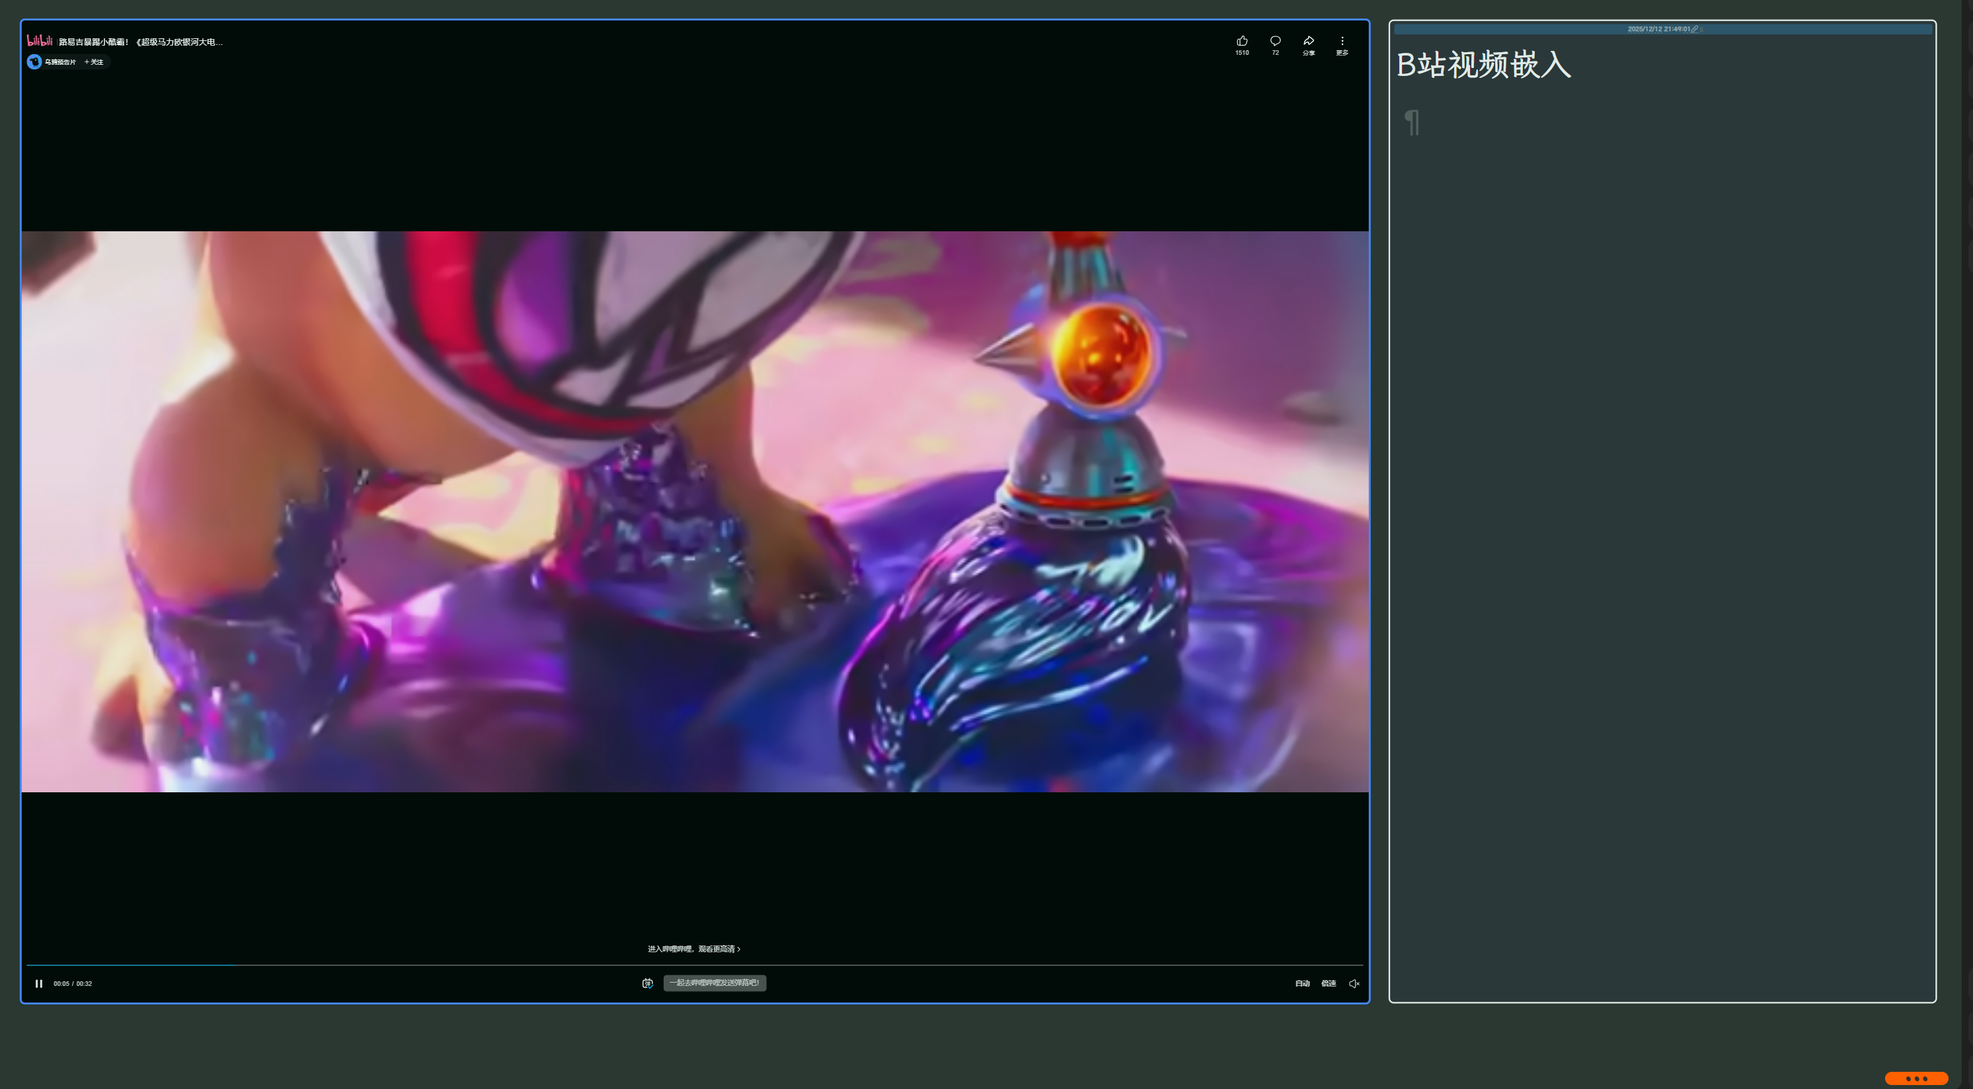This screenshot has height=1089, width=1973.
Task: Follow uploader via + 关注 button
Action: [x=93, y=62]
